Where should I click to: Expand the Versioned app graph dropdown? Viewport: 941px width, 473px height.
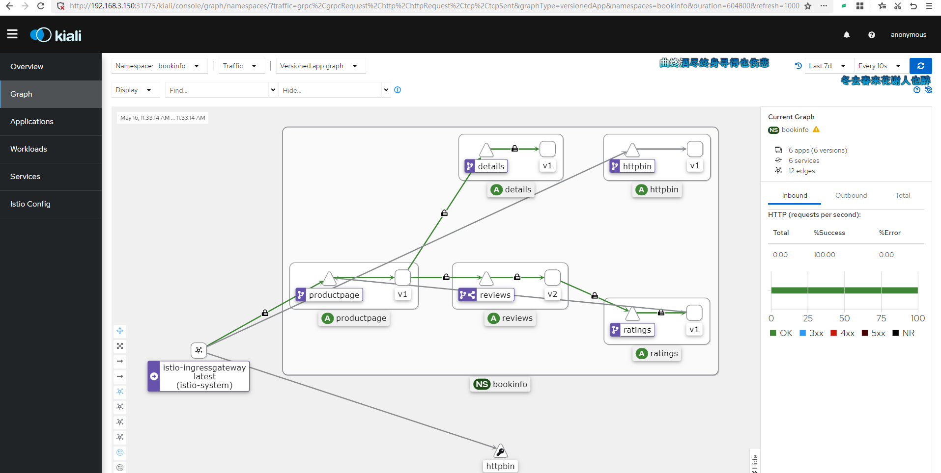pyautogui.click(x=320, y=66)
